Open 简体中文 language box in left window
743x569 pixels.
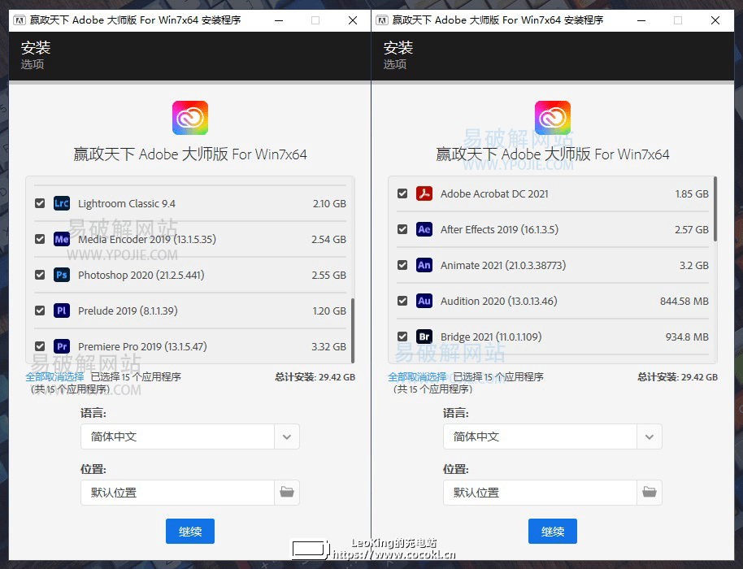tap(178, 437)
